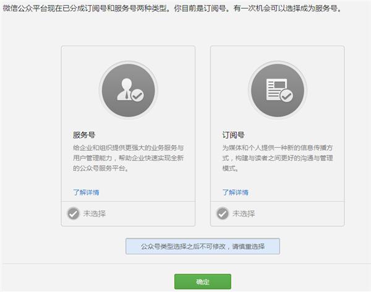371x292 pixels.
Task: Click the 订阅号 newspaper icon
Action: [x=277, y=90]
